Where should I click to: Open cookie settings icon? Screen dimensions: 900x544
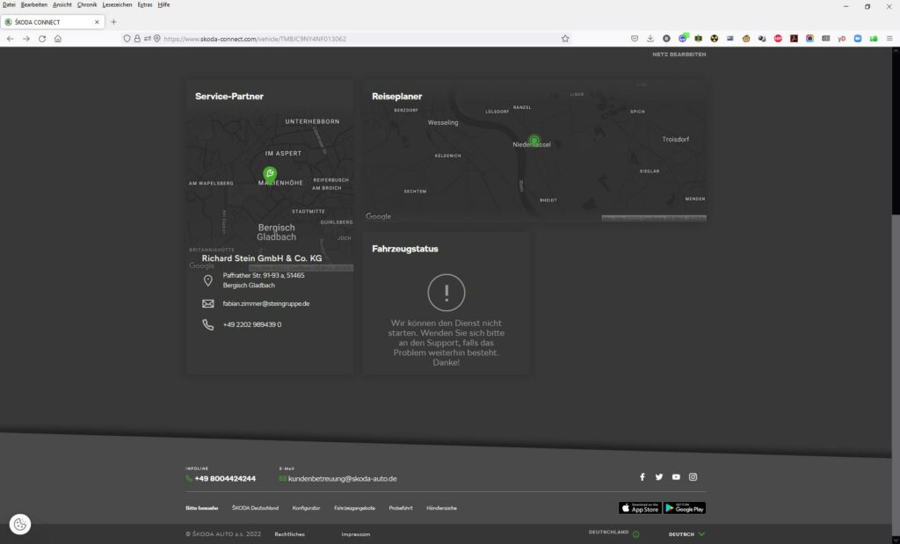click(20, 524)
